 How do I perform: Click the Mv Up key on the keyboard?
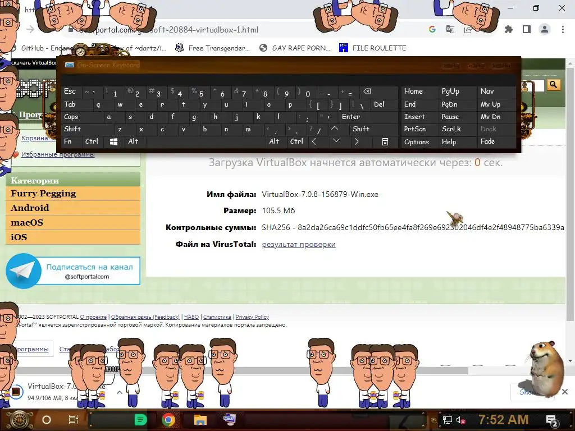[x=496, y=104]
